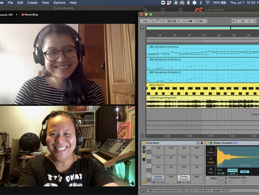259x195 pixels.
Task: Click the C2 drum pad
Action: (x=158, y=150)
